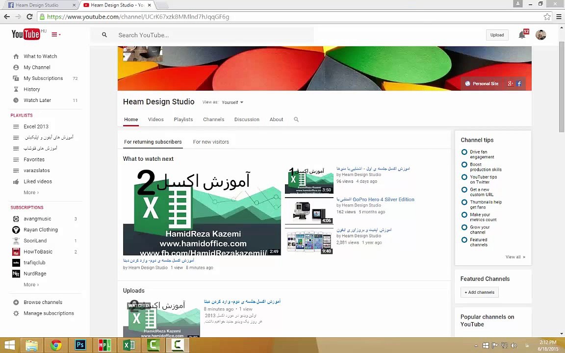Open File Explorer from taskbar

32,345
